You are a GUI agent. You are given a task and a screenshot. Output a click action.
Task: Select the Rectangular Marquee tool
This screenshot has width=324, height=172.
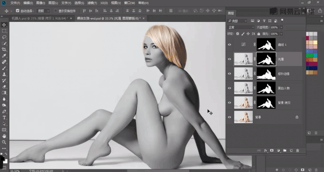[4, 31]
